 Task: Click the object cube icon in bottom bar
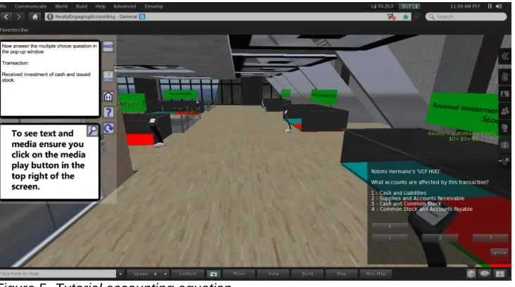[471, 274]
